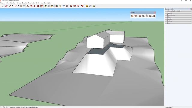Pick the Sandbox Flip Edge tool
The height and width of the screenshot is (108, 192).
tap(154, 16)
